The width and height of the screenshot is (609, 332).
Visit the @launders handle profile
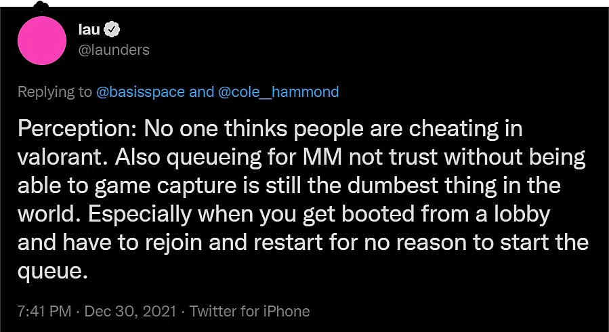(114, 49)
